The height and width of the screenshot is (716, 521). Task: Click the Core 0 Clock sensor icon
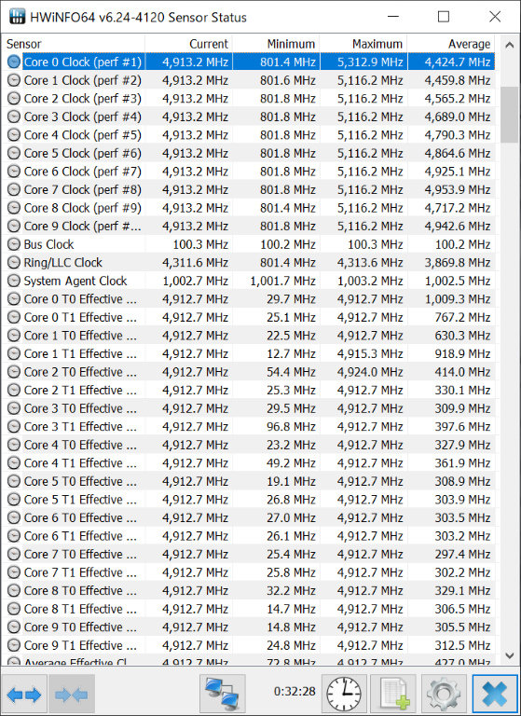(x=14, y=62)
